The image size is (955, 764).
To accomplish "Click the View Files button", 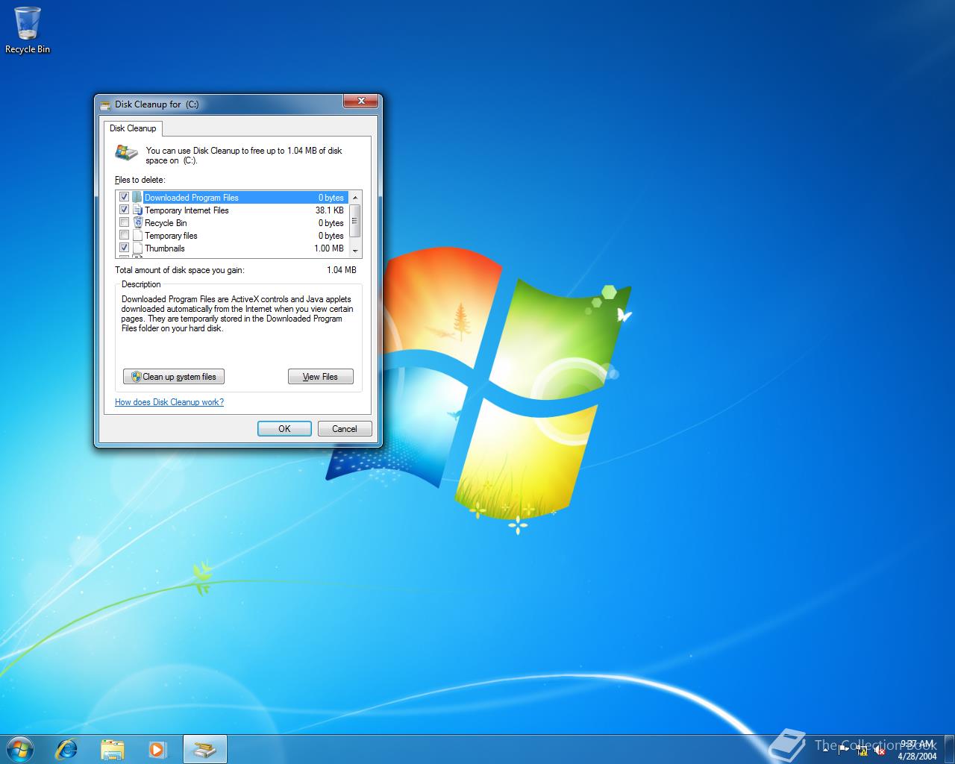I will point(321,377).
